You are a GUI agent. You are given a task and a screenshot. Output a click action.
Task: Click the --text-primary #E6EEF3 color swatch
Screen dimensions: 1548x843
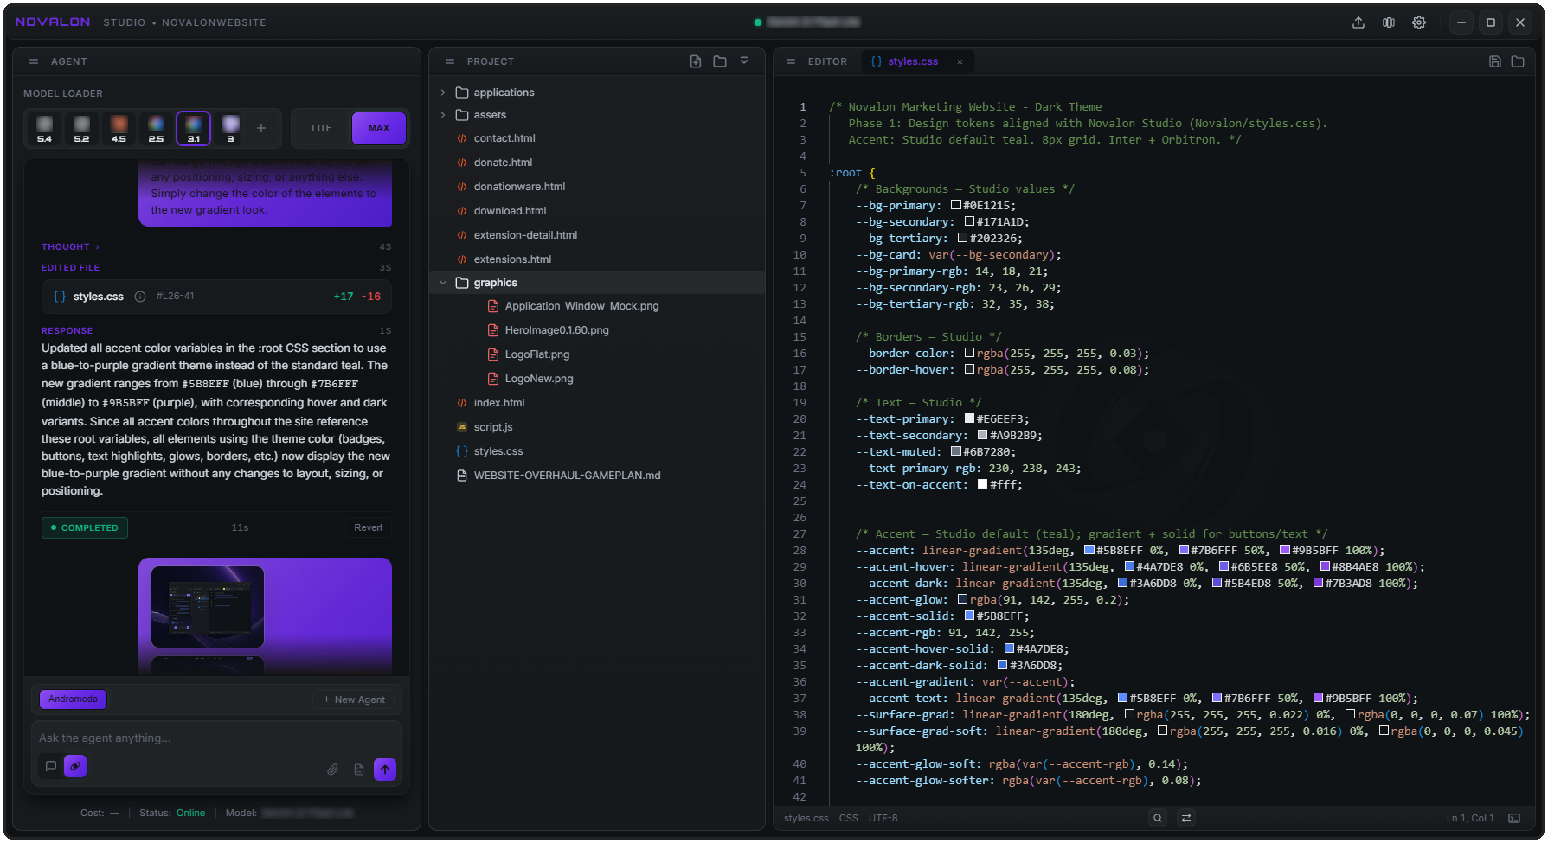click(x=969, y=418)
